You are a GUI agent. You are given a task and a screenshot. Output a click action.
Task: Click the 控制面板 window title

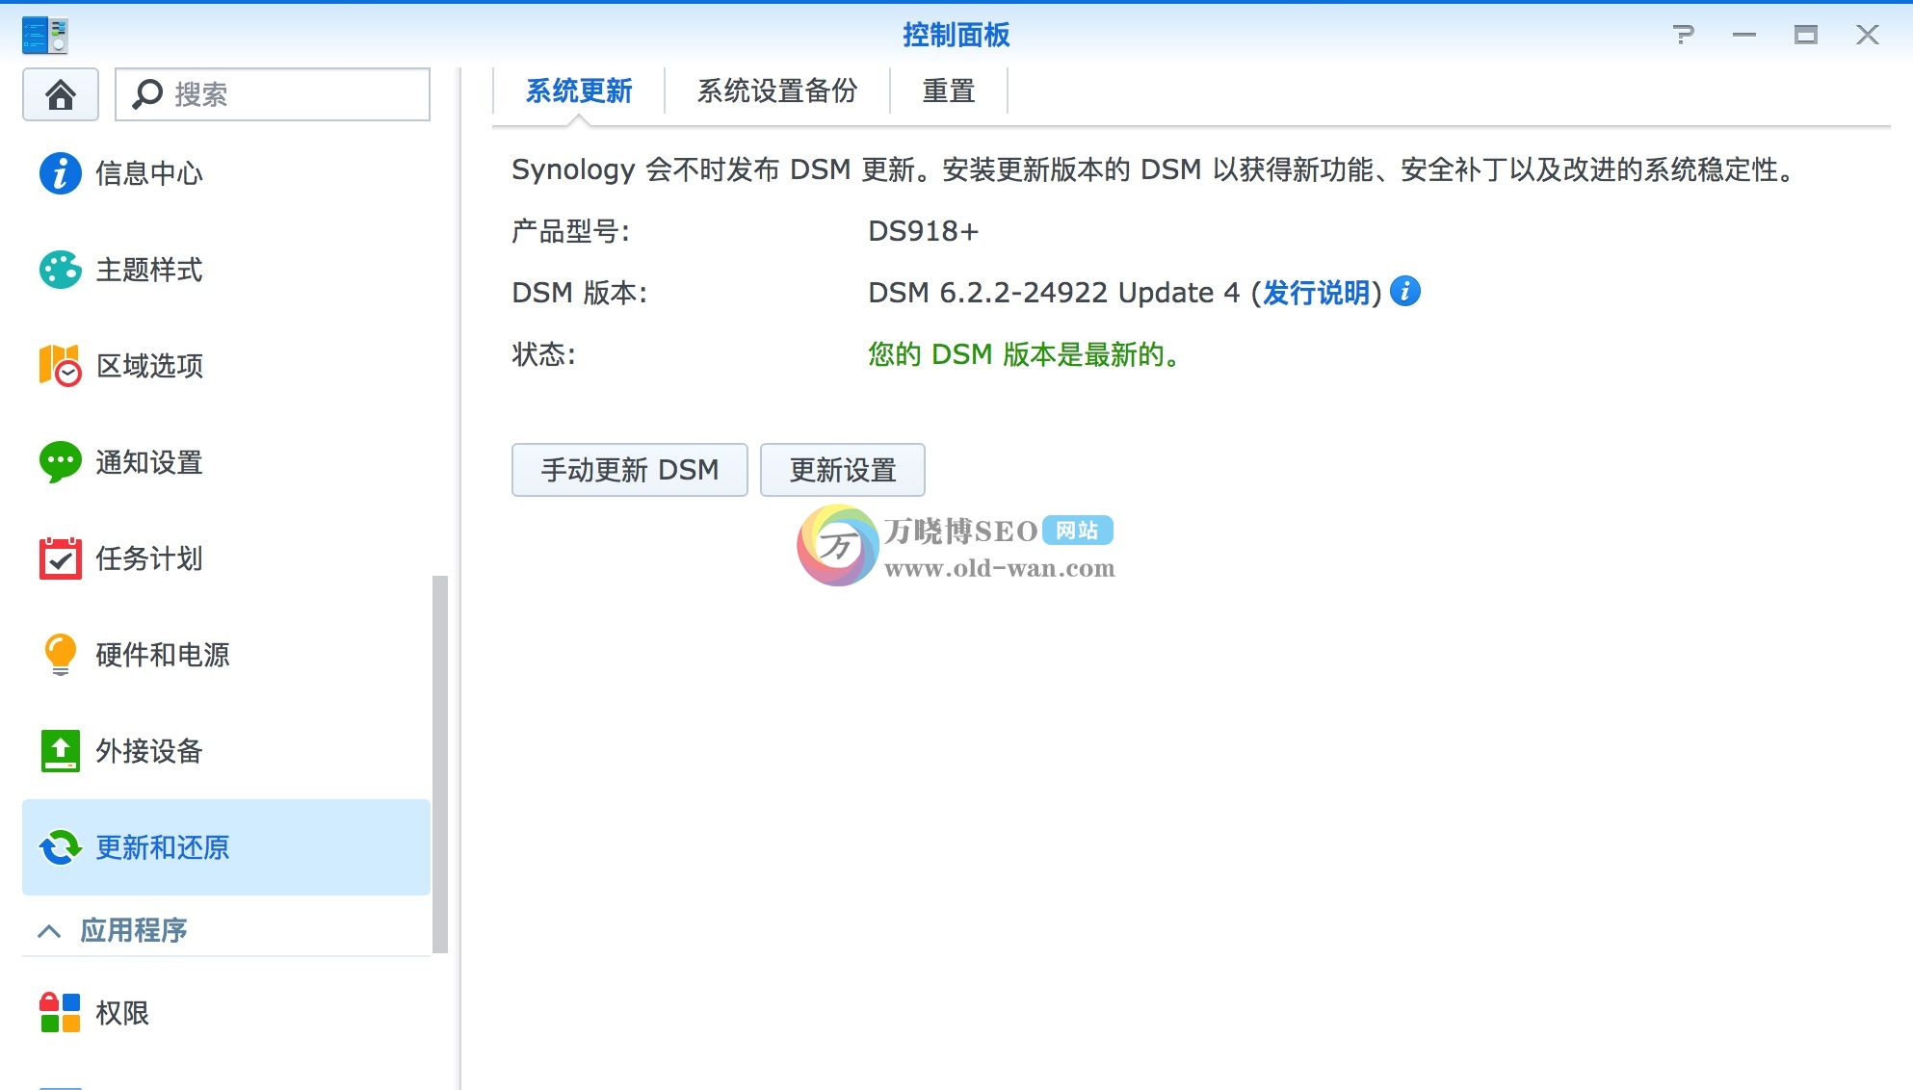tap(956, 35)
